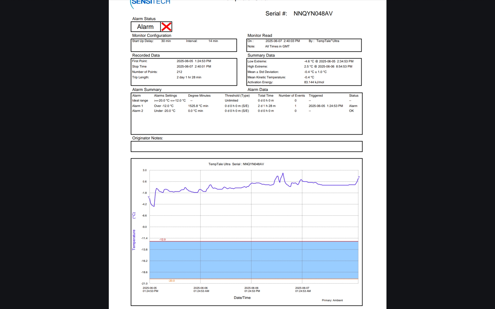Click the Alarm 1 row label
This screenshot has width=495, height=309.
pos(137,106)
